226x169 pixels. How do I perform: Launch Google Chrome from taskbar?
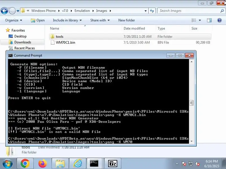pos(25,164)
